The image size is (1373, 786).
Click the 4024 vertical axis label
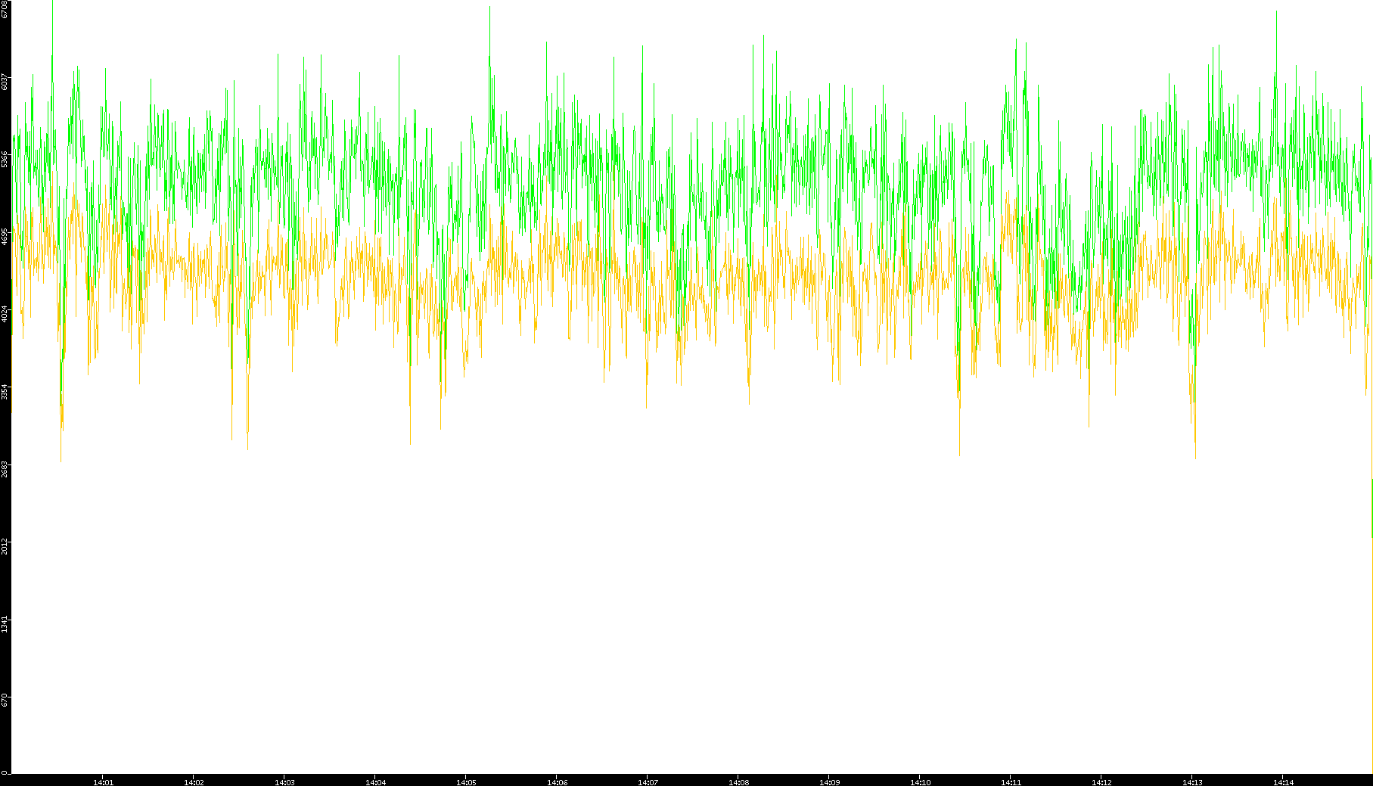(x=5, y=314)
